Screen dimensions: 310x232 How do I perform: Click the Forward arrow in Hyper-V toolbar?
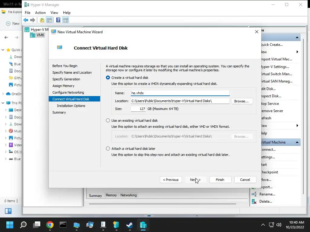coord(33,20)
